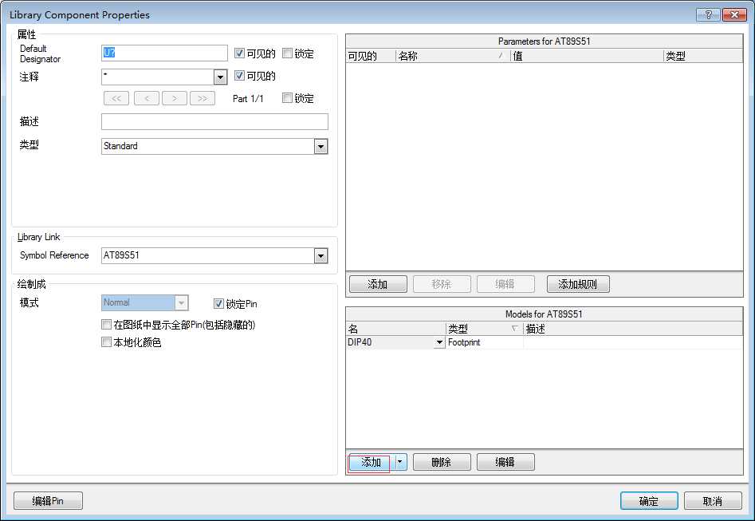Click 添加 button under Parameters list
The height and width of the screenshot is (521, 755).
click(378, 284)
